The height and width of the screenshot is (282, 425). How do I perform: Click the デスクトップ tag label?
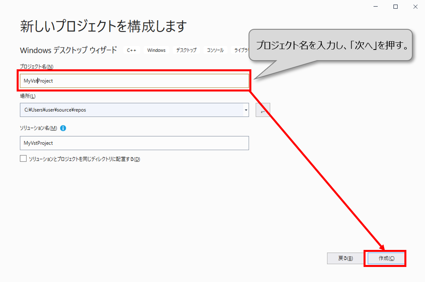pos(186,50)
